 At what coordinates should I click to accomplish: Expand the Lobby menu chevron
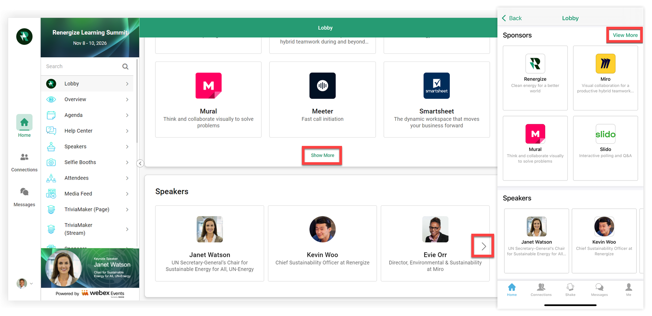[127, 84]
